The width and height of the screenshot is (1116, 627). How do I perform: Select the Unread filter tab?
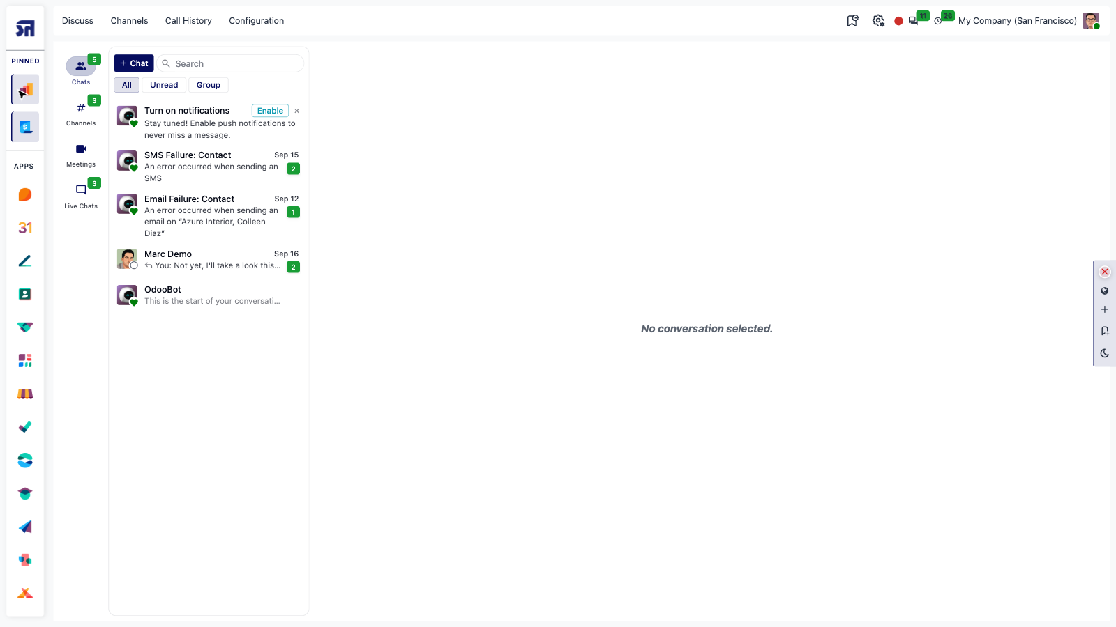tap(164, 85)
